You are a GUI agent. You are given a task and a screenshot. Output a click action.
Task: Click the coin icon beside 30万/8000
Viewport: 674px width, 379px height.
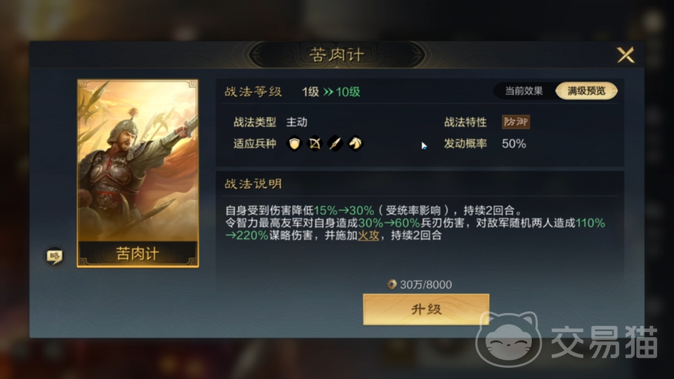[392, 284]
